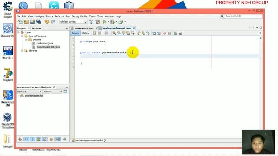
Task: Click the Uncomment code icon
Action: tap(180, 33)
